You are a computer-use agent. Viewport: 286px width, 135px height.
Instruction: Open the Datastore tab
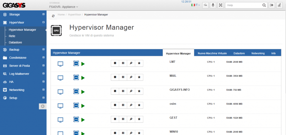(239, 53)
